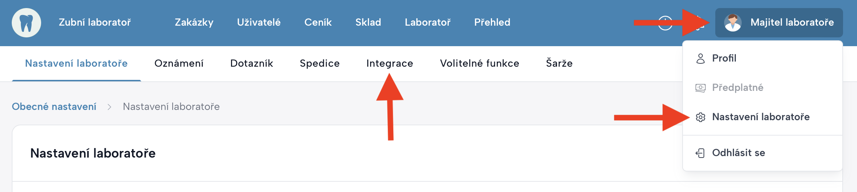Switch to the Oznámení tab
857x192 pixels.
[179, 64]
